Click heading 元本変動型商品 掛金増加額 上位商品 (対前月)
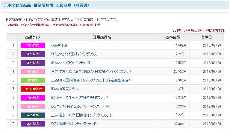This screenshot has width=230, height=134. (x=46, y=5)
